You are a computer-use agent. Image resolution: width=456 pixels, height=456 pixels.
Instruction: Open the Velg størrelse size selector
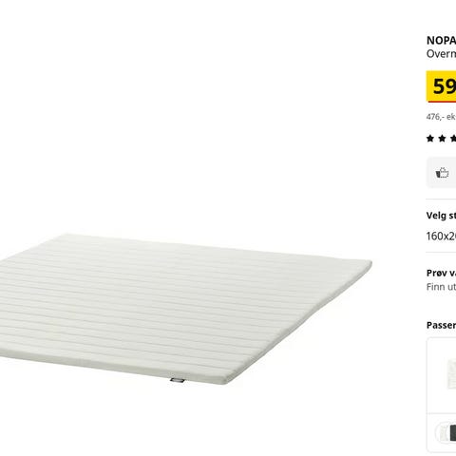[441, 216]
